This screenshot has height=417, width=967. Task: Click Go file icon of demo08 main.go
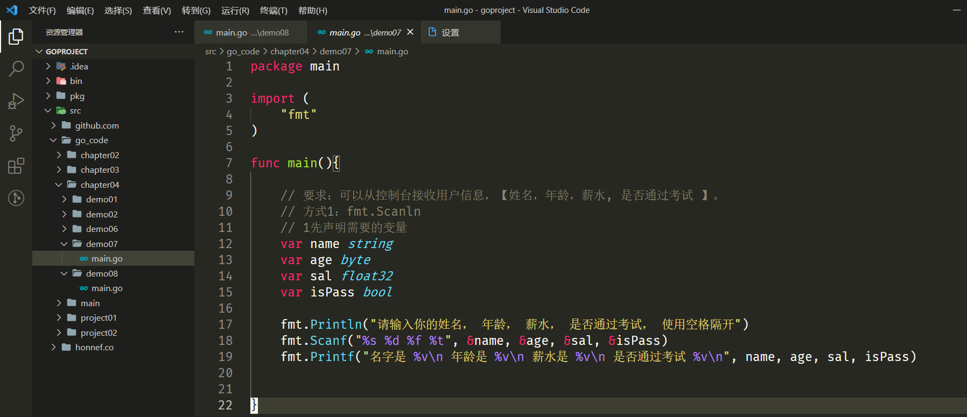click(x=83, y=288)
